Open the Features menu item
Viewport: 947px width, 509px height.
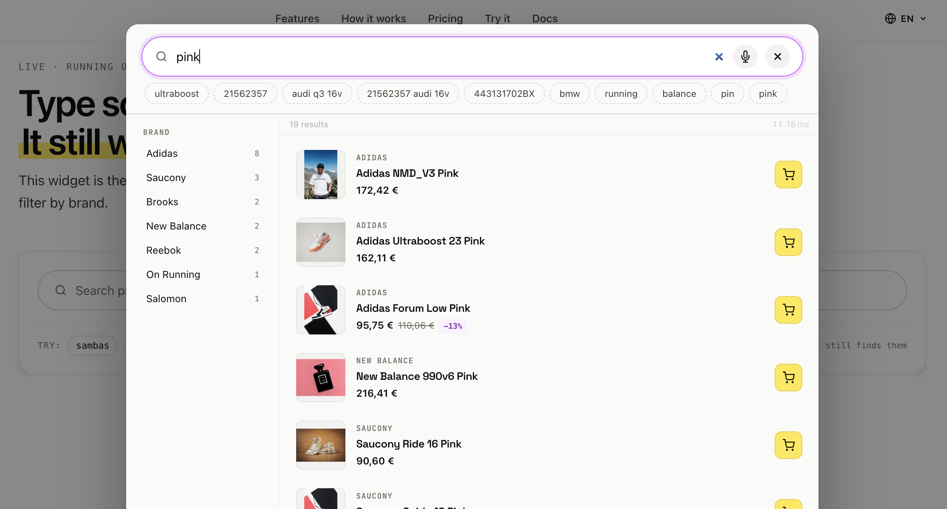click(x=297, y=18)
